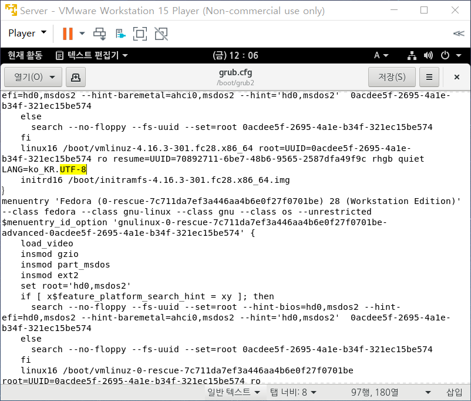Click the 열기(O) open button
Image resolution: width=471 pixels, height=401 pixels.
coord(29,77)
